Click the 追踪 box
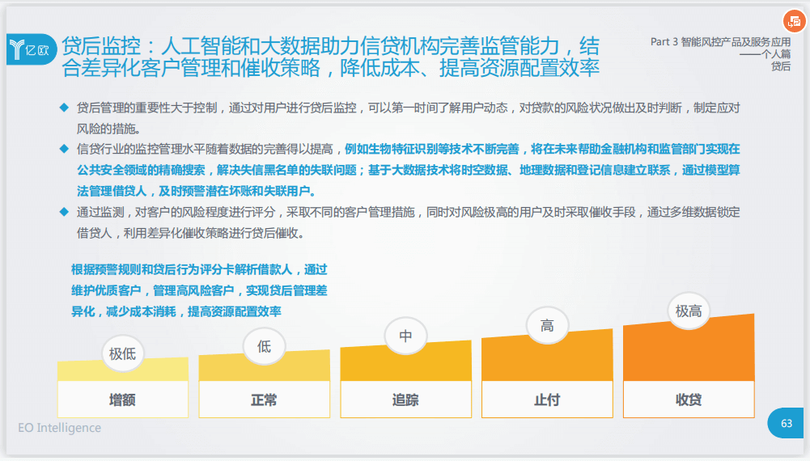The width and height of the screenshot is (810, 461). click(x=405, y=399)
